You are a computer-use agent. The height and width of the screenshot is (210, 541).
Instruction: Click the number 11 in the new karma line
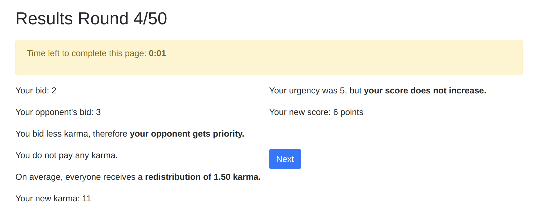pos(87,199)
